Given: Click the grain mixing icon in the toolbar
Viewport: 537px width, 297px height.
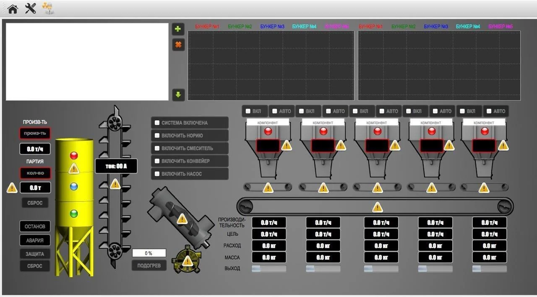Looking at the screenshot, I should [49, 8].
